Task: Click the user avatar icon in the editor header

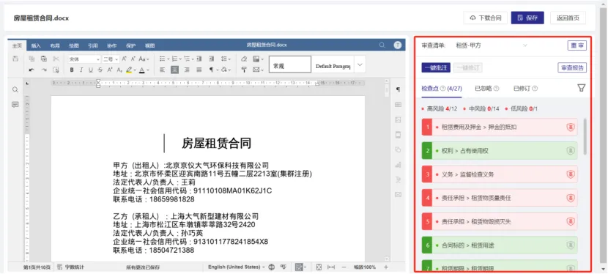Action: (397, 45)
